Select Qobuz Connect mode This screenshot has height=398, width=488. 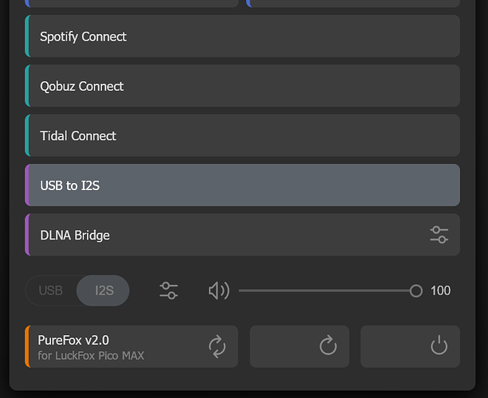(242, 86)
